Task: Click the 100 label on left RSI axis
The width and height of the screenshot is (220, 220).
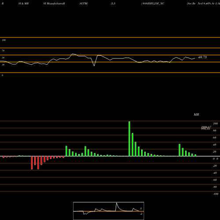Action: pyautogui.click(x=4, y=40)
